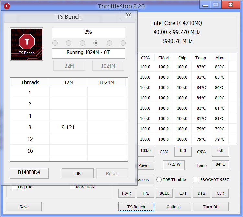Click the C6% value 0.0 box

coord(220,151)
